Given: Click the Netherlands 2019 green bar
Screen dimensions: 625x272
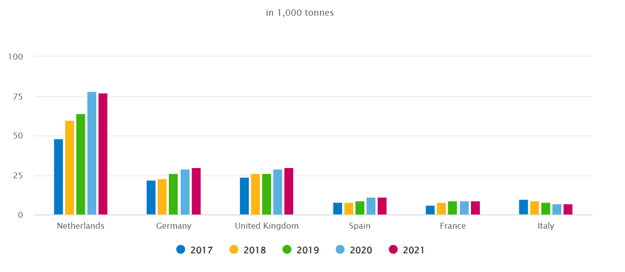Looking at the screenshot, I should [80, 164].
